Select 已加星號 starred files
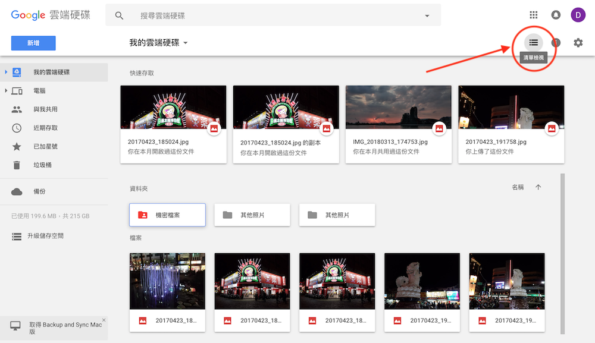This screenshot has height=343, width=595. (37, 147)
